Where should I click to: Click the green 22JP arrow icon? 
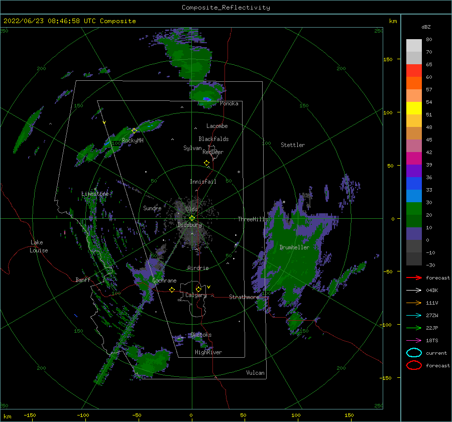pyautogui.click(x=414, y=328)
